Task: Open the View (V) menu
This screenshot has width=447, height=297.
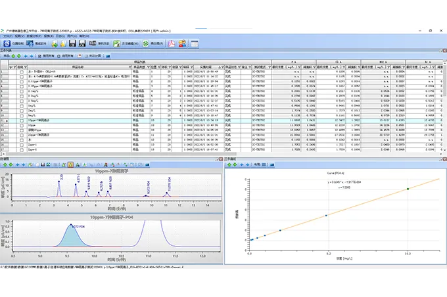Action: [19, 36]
